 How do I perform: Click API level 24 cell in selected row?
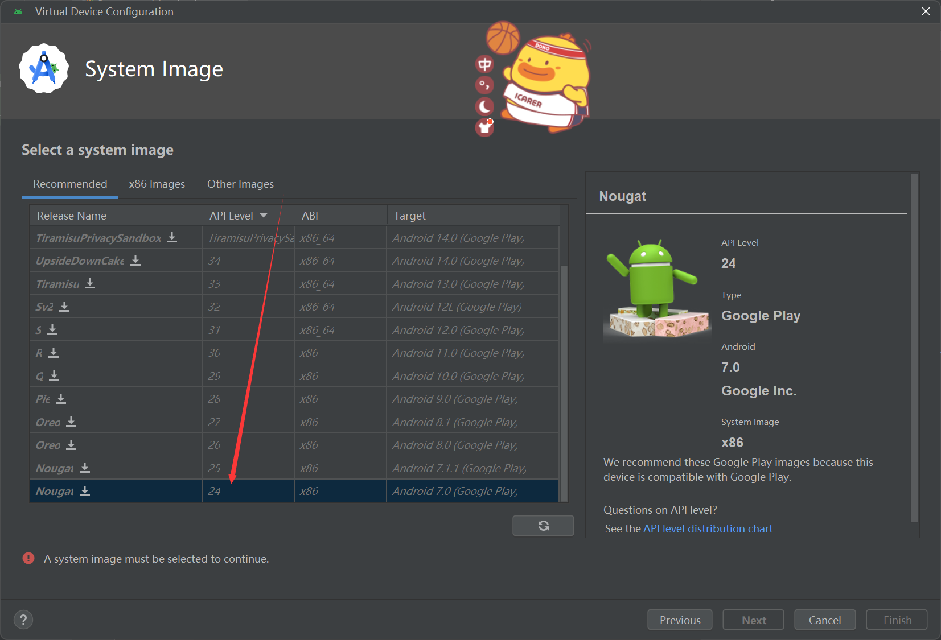click(248, 491)
